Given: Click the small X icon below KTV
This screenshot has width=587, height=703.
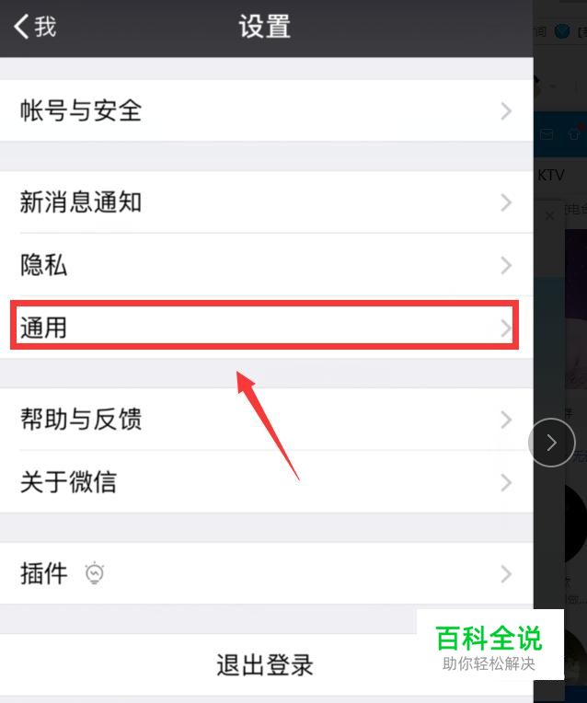Looking at the screenshot, I should tap(549, 216).
